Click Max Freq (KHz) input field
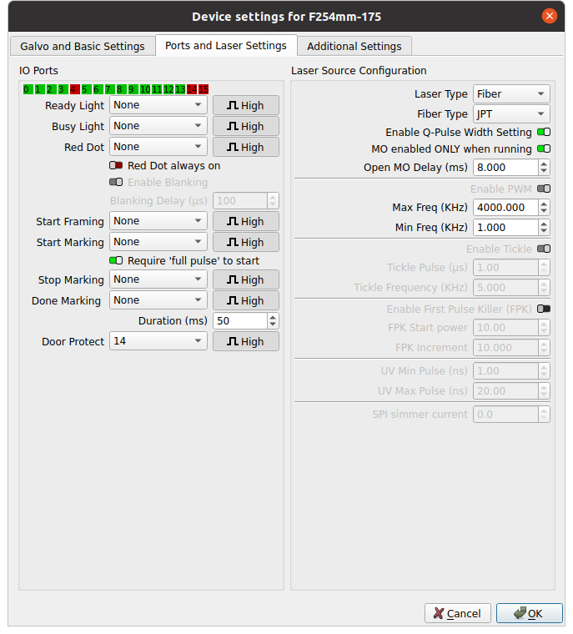This screenshot has height=634, width=573. 506,208
